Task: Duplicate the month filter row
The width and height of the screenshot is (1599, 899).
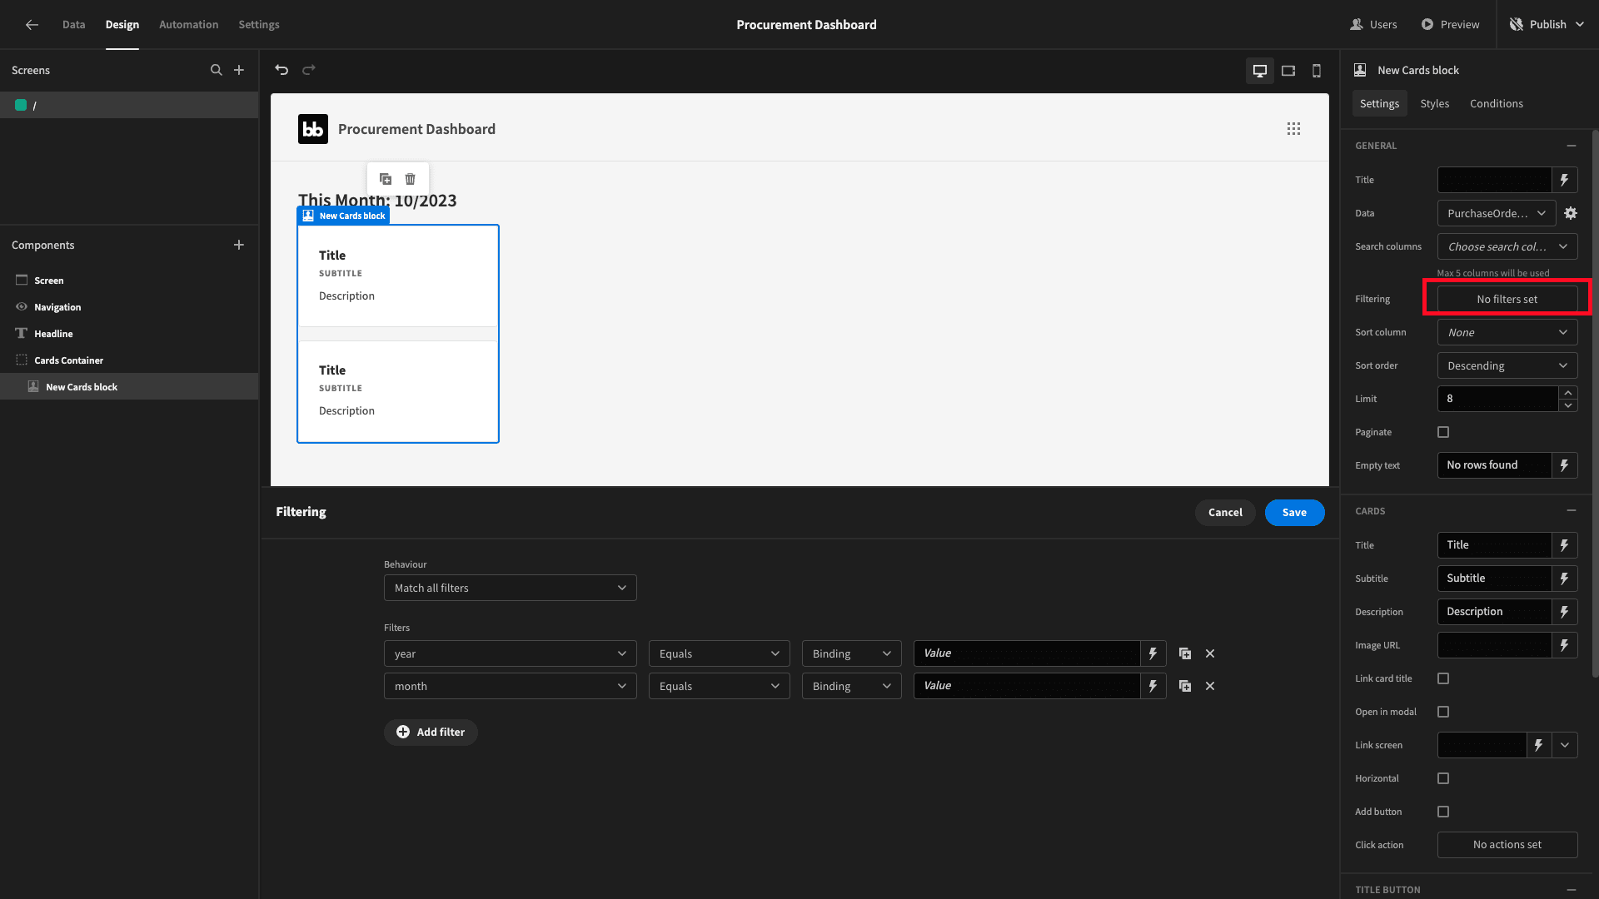Action: 1185,686
